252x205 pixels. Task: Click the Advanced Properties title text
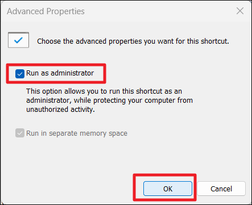(x=46, y=11)
